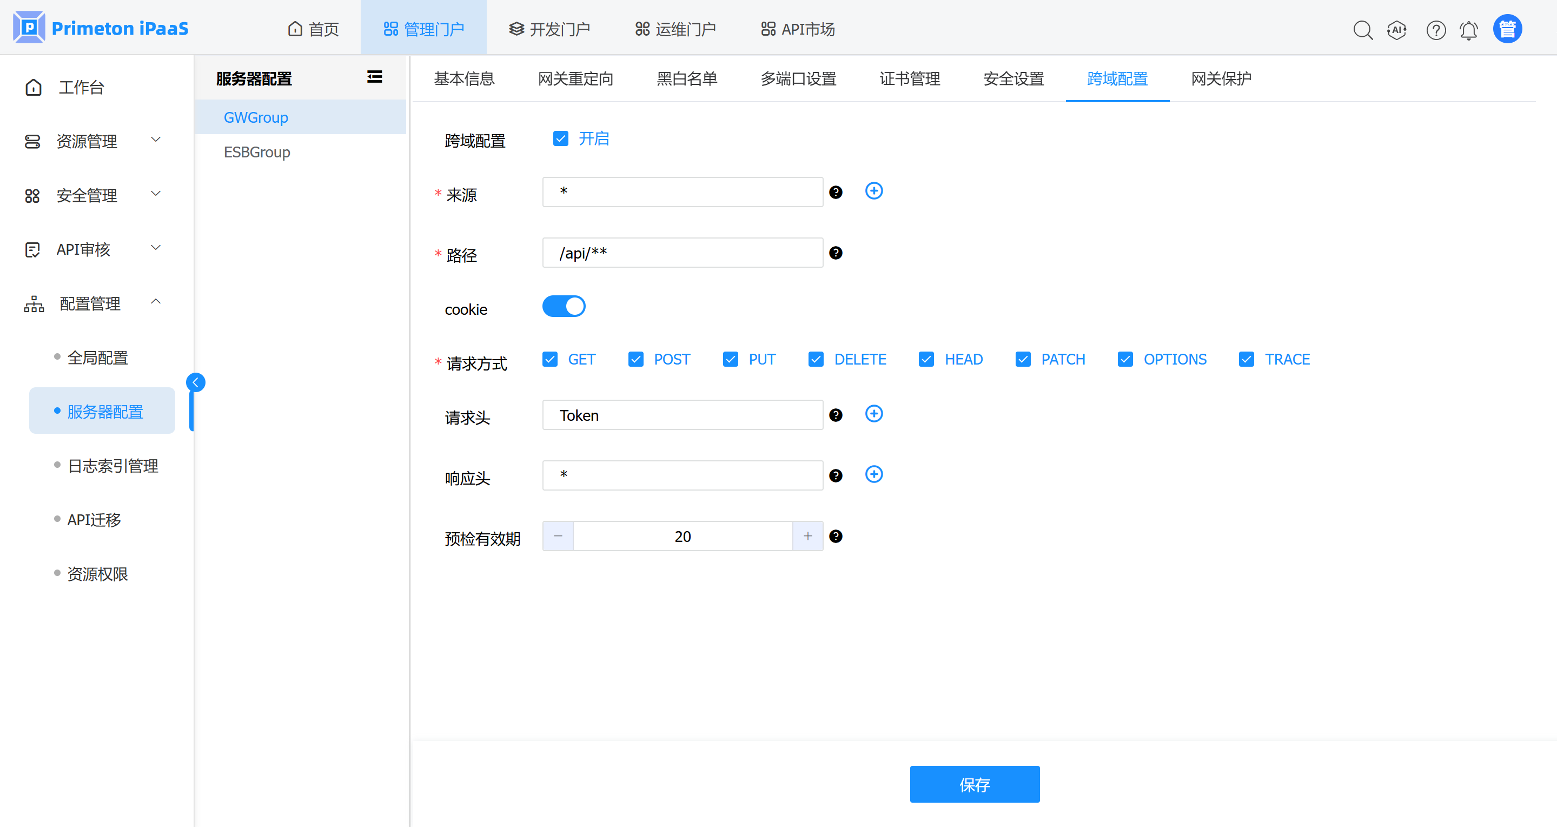Viewport: 1557px width, 827px height.
Task: Collapse sidebar with blue arrow button
Action: point(195,382)
